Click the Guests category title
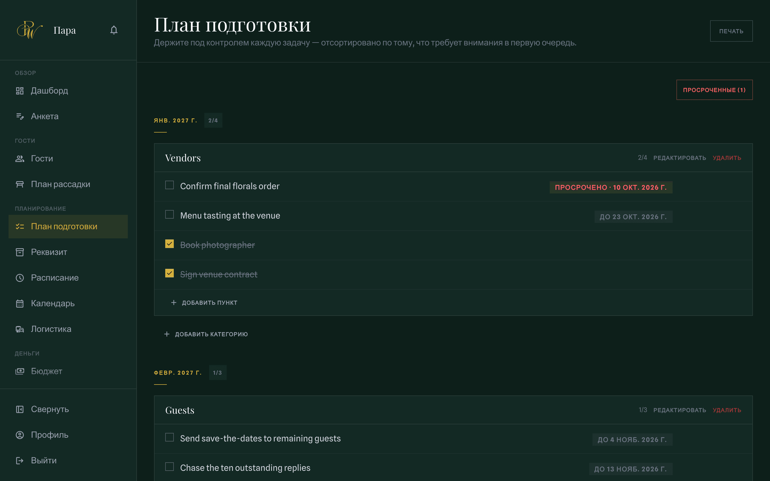770x481 pixels. click(x=180, y=410)
